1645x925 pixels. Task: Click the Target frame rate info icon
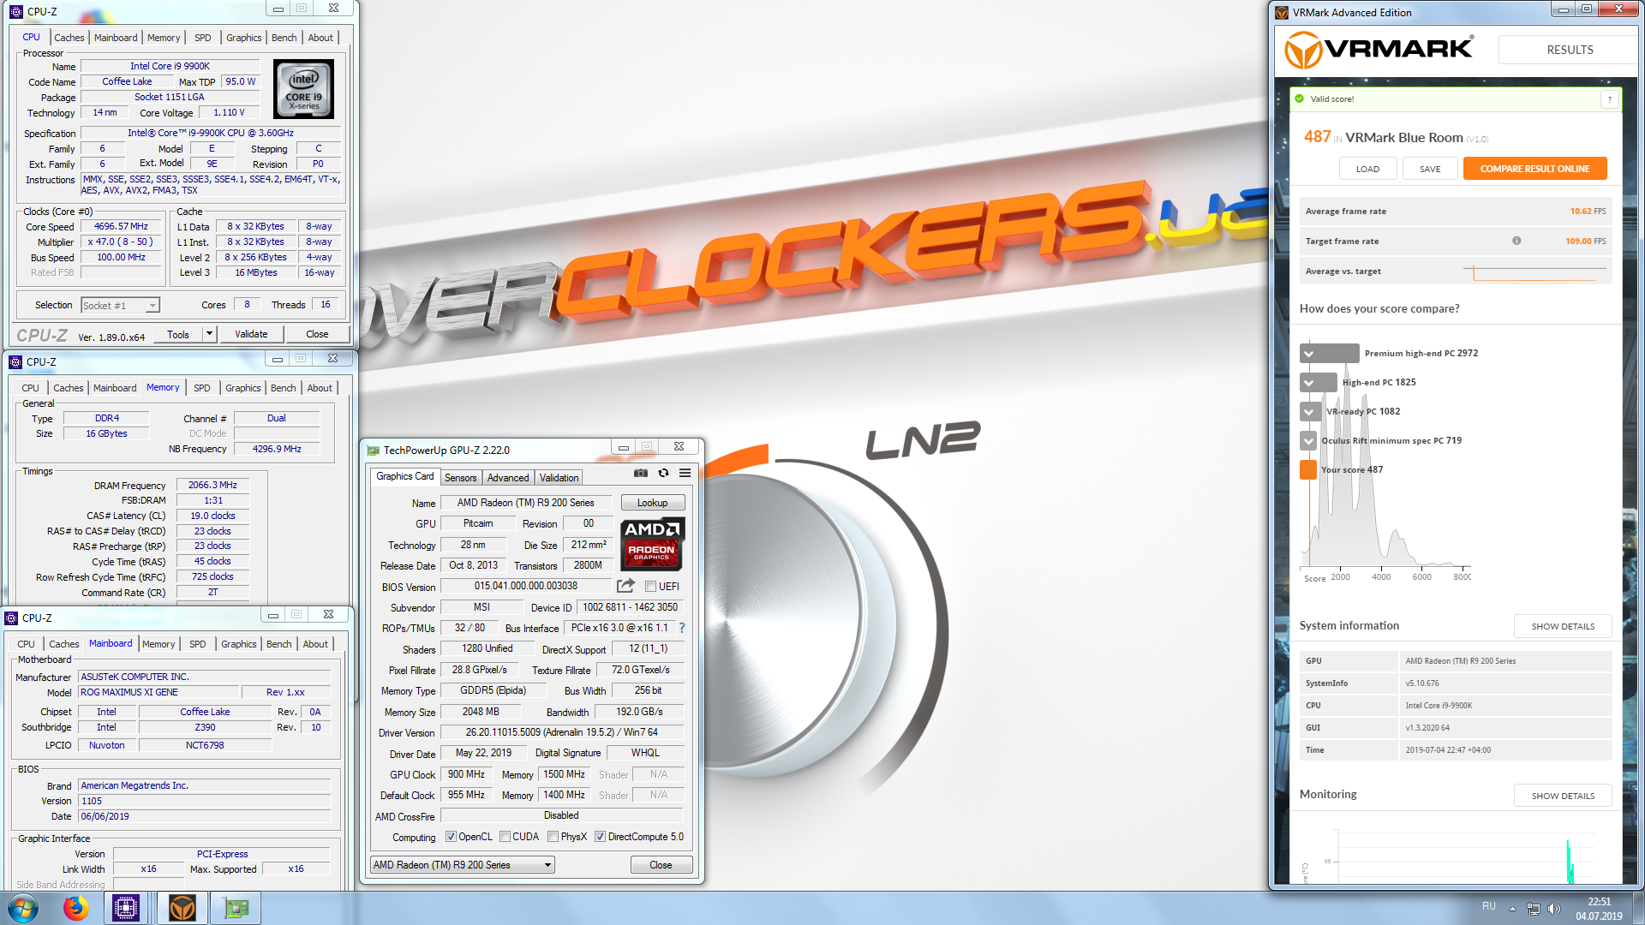pyautogui.click(x=1516, y=241)
